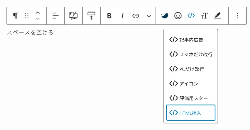Move block up with up chevron

point(38,13)
